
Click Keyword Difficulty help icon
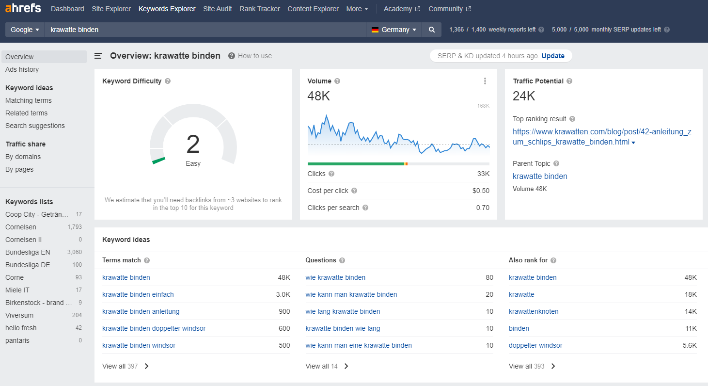pos(168,81)
